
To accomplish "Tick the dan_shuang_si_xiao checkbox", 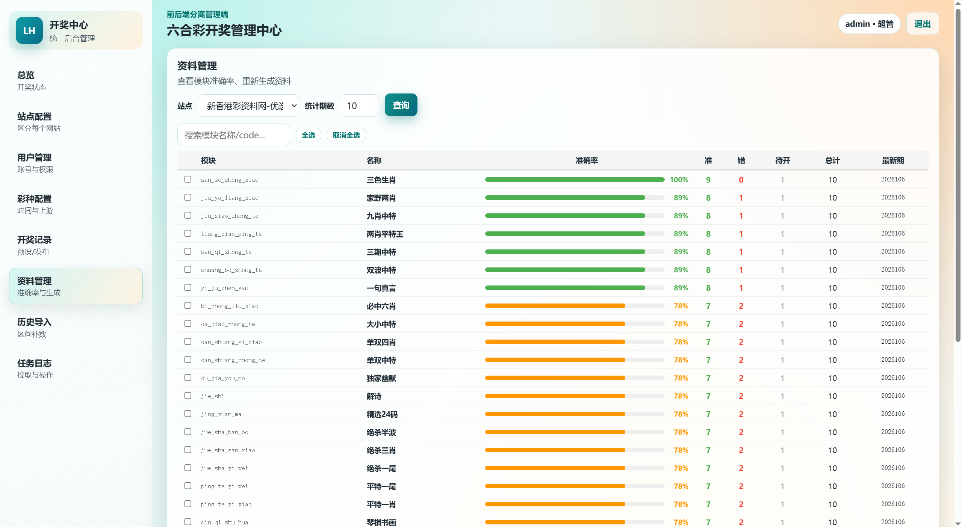I will (x=188, y=341).
